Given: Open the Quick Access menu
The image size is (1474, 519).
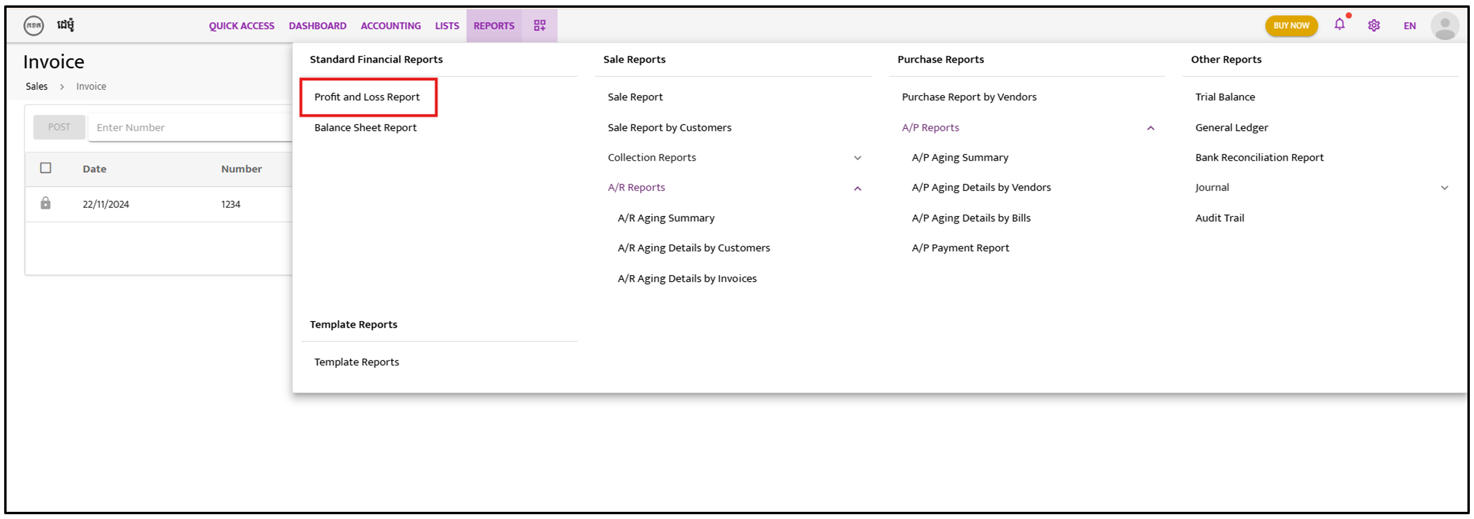Looking at the screenshot, I should point(241,26).
